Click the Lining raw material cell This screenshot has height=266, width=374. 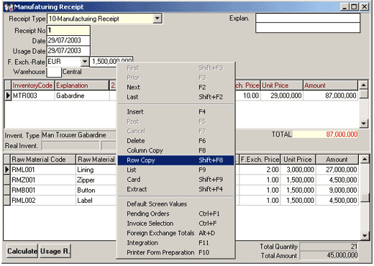[96, 170]
